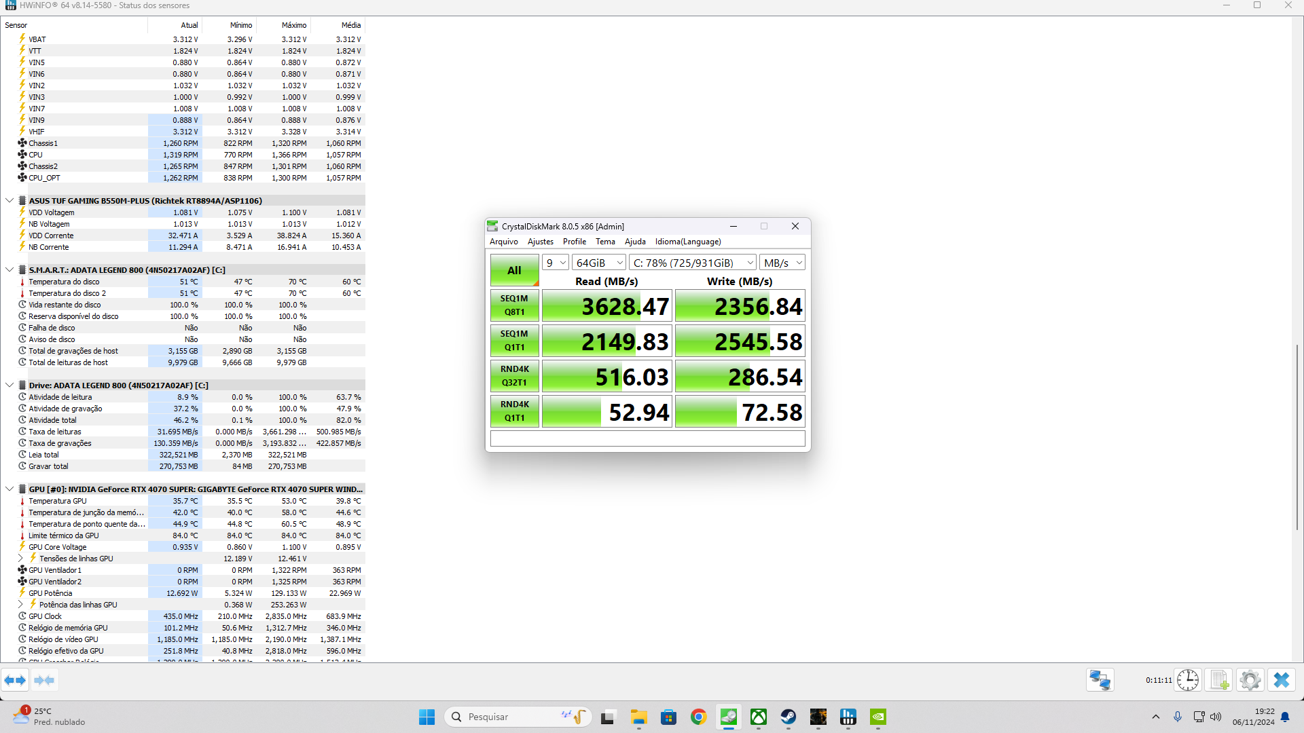Click the Sensor column header
This screenshot has height=733, width=1304.
click(74, 25)
